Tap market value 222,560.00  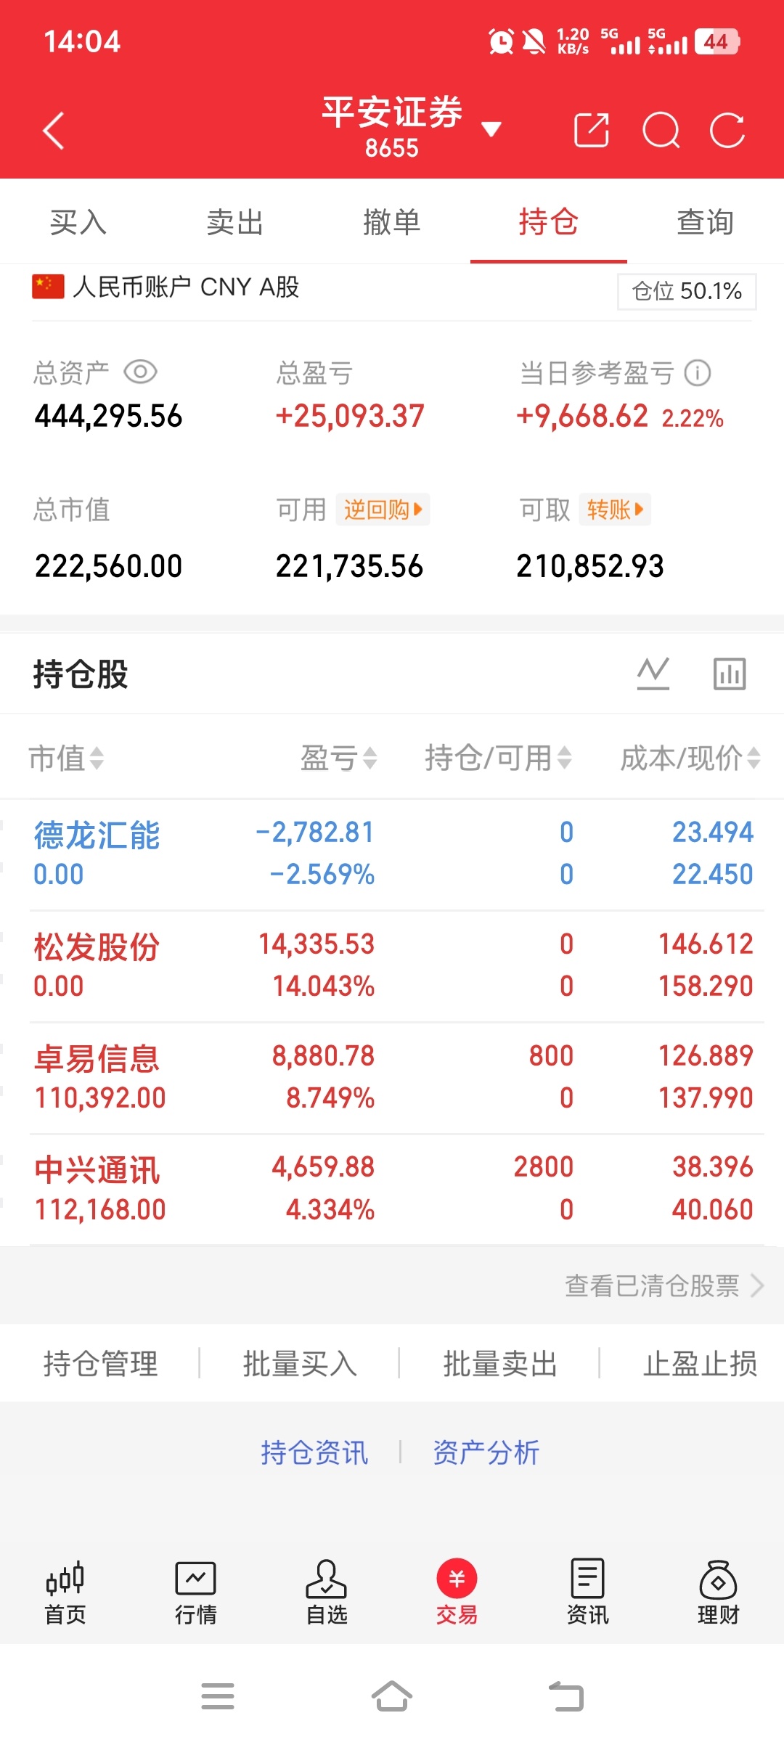pos(108,566)
